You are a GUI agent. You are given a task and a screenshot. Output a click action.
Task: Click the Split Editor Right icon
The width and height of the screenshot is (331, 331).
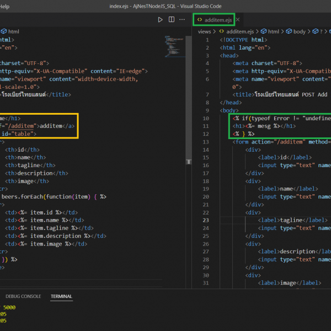point(172,20)
